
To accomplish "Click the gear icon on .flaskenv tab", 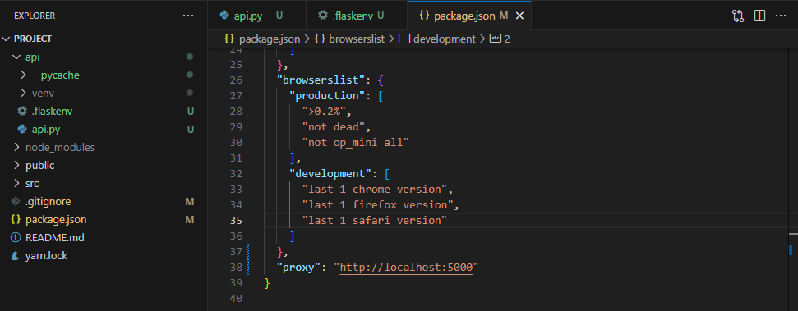I will 323,16.
